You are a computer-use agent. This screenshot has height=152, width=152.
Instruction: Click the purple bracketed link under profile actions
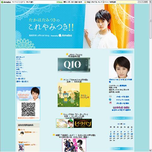coord(121,108)
